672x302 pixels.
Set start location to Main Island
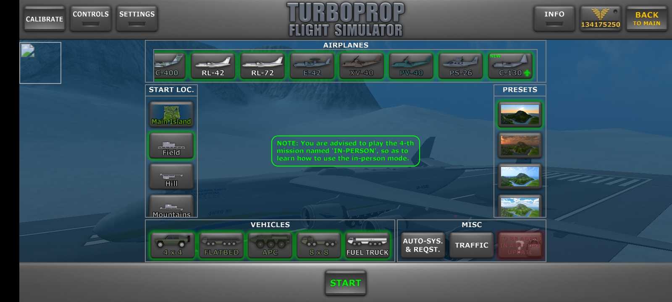coord(171,115)
